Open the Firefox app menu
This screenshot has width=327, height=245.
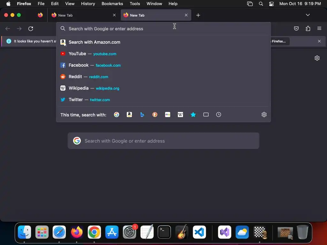point(24,4)
